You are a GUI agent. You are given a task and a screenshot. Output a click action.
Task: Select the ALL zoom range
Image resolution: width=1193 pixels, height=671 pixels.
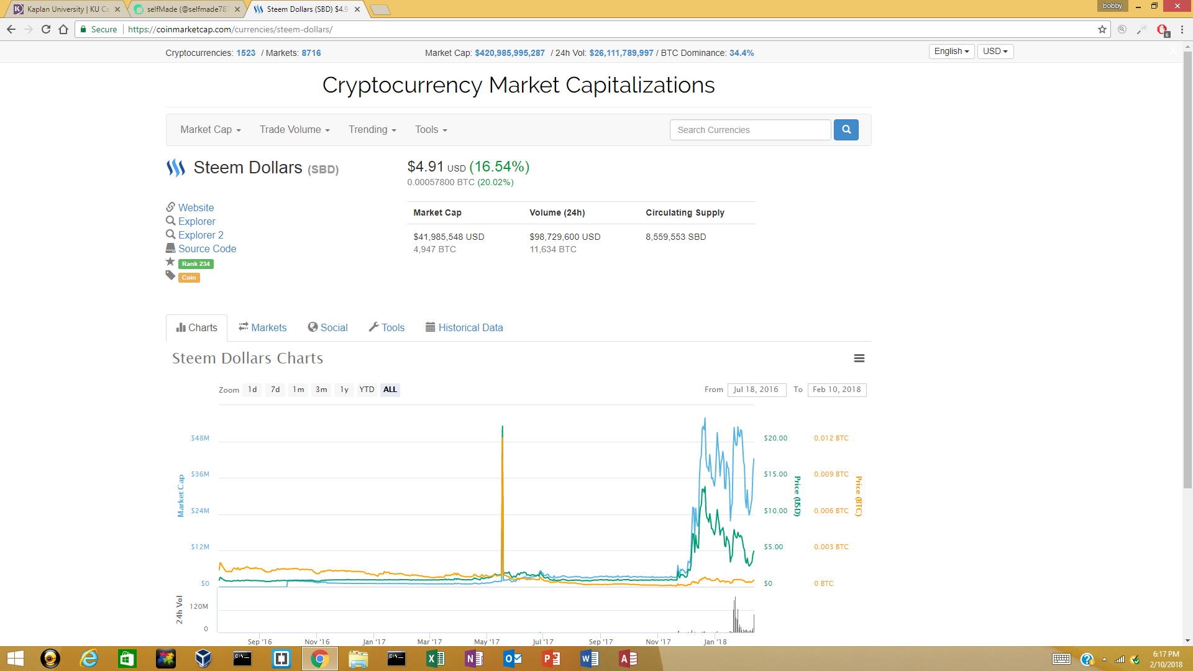[x=390, y=390]
